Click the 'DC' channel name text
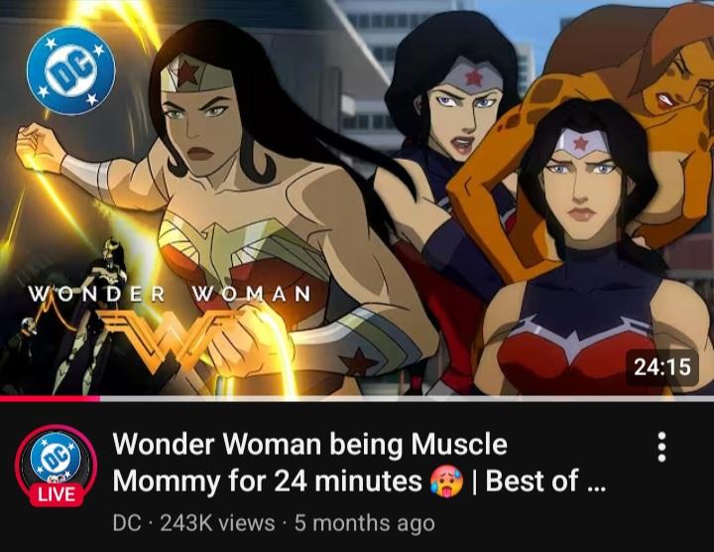714x552 pixels. tap(127, 523)
